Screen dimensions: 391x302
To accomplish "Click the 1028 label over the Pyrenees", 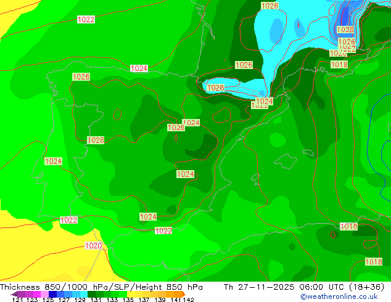I will 215,88.
